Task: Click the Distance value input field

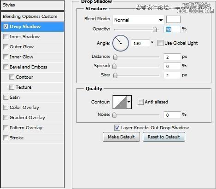Action: pyautogui.click(x=172, y=57)
